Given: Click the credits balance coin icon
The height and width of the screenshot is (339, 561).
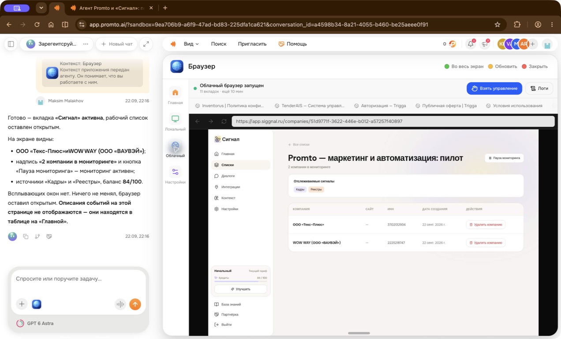Looking at the screenshot, I should (x=453, y=44).
